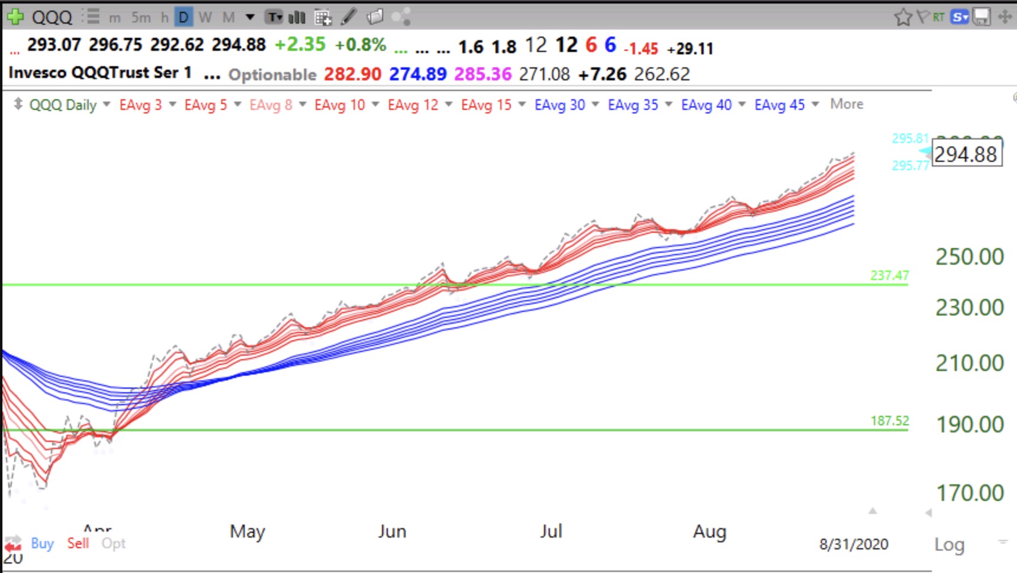Click the Invesco QQQTrust Ser 1 name

point(100,73)
